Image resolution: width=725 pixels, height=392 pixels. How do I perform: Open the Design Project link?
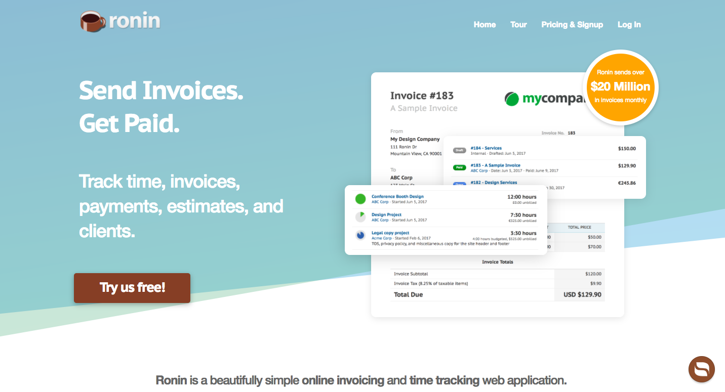coord(386,214)
